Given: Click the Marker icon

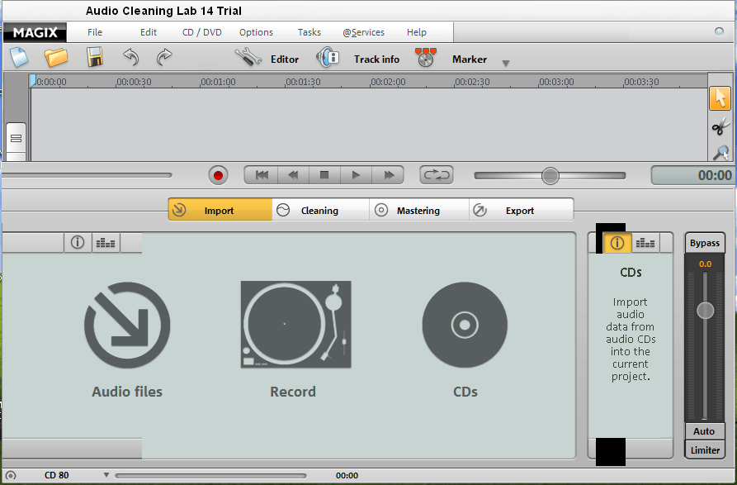Looking at the screenshot, I should pos(425,58).
